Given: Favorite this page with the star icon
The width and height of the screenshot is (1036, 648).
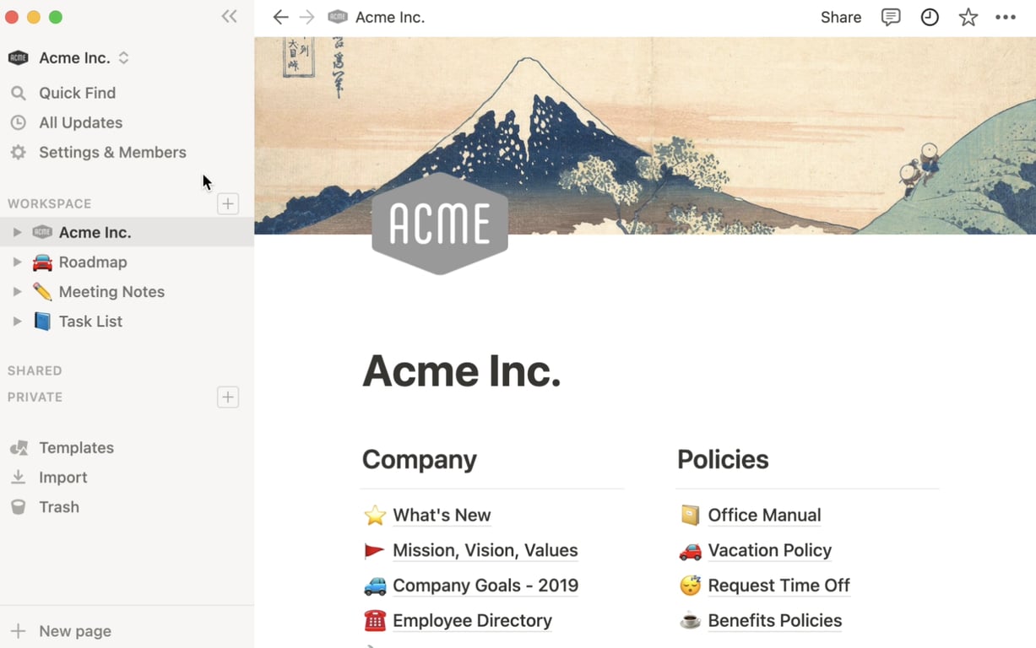Looking at the screenshot, I should 968,17.
